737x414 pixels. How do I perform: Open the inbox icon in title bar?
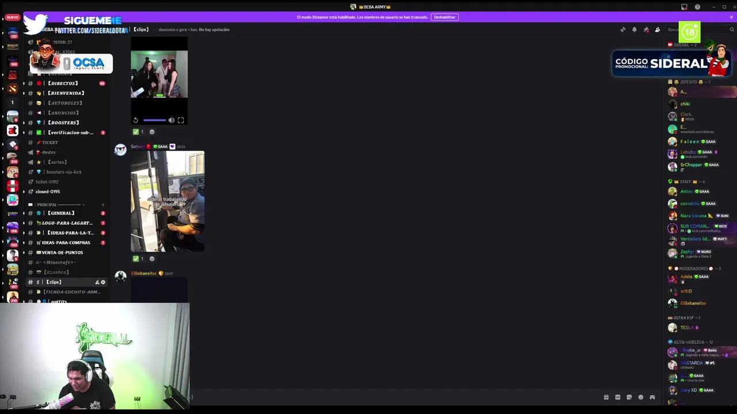point(684,7)
